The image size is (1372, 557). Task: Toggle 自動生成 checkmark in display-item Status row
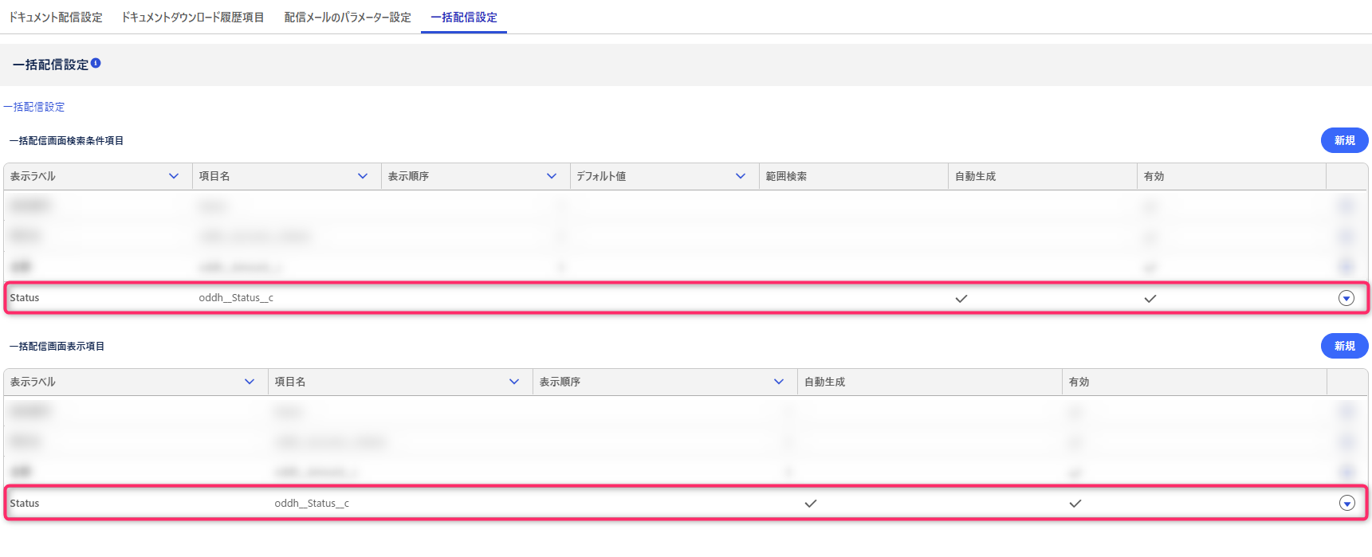811,503
